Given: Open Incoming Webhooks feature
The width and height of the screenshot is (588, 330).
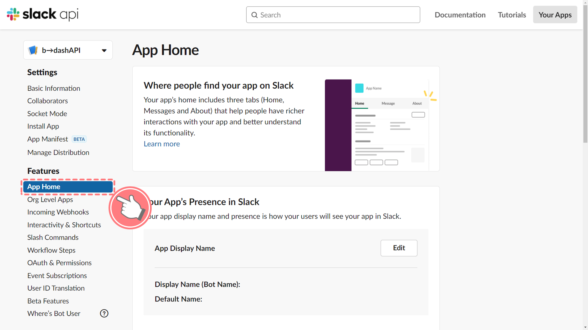Looking at the screenshot, I should click(x=58, y=212).
